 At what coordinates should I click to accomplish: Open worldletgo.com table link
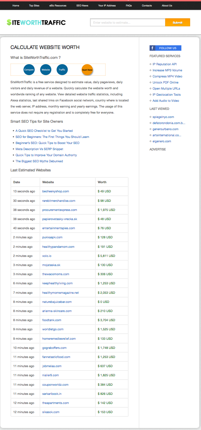pos(53,329)
